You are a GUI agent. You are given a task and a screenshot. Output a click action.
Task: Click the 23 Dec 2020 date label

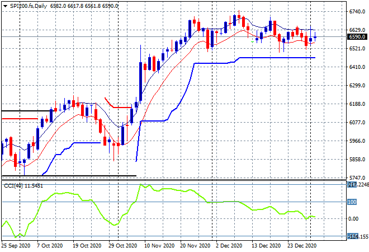click(x=302, y=246)
